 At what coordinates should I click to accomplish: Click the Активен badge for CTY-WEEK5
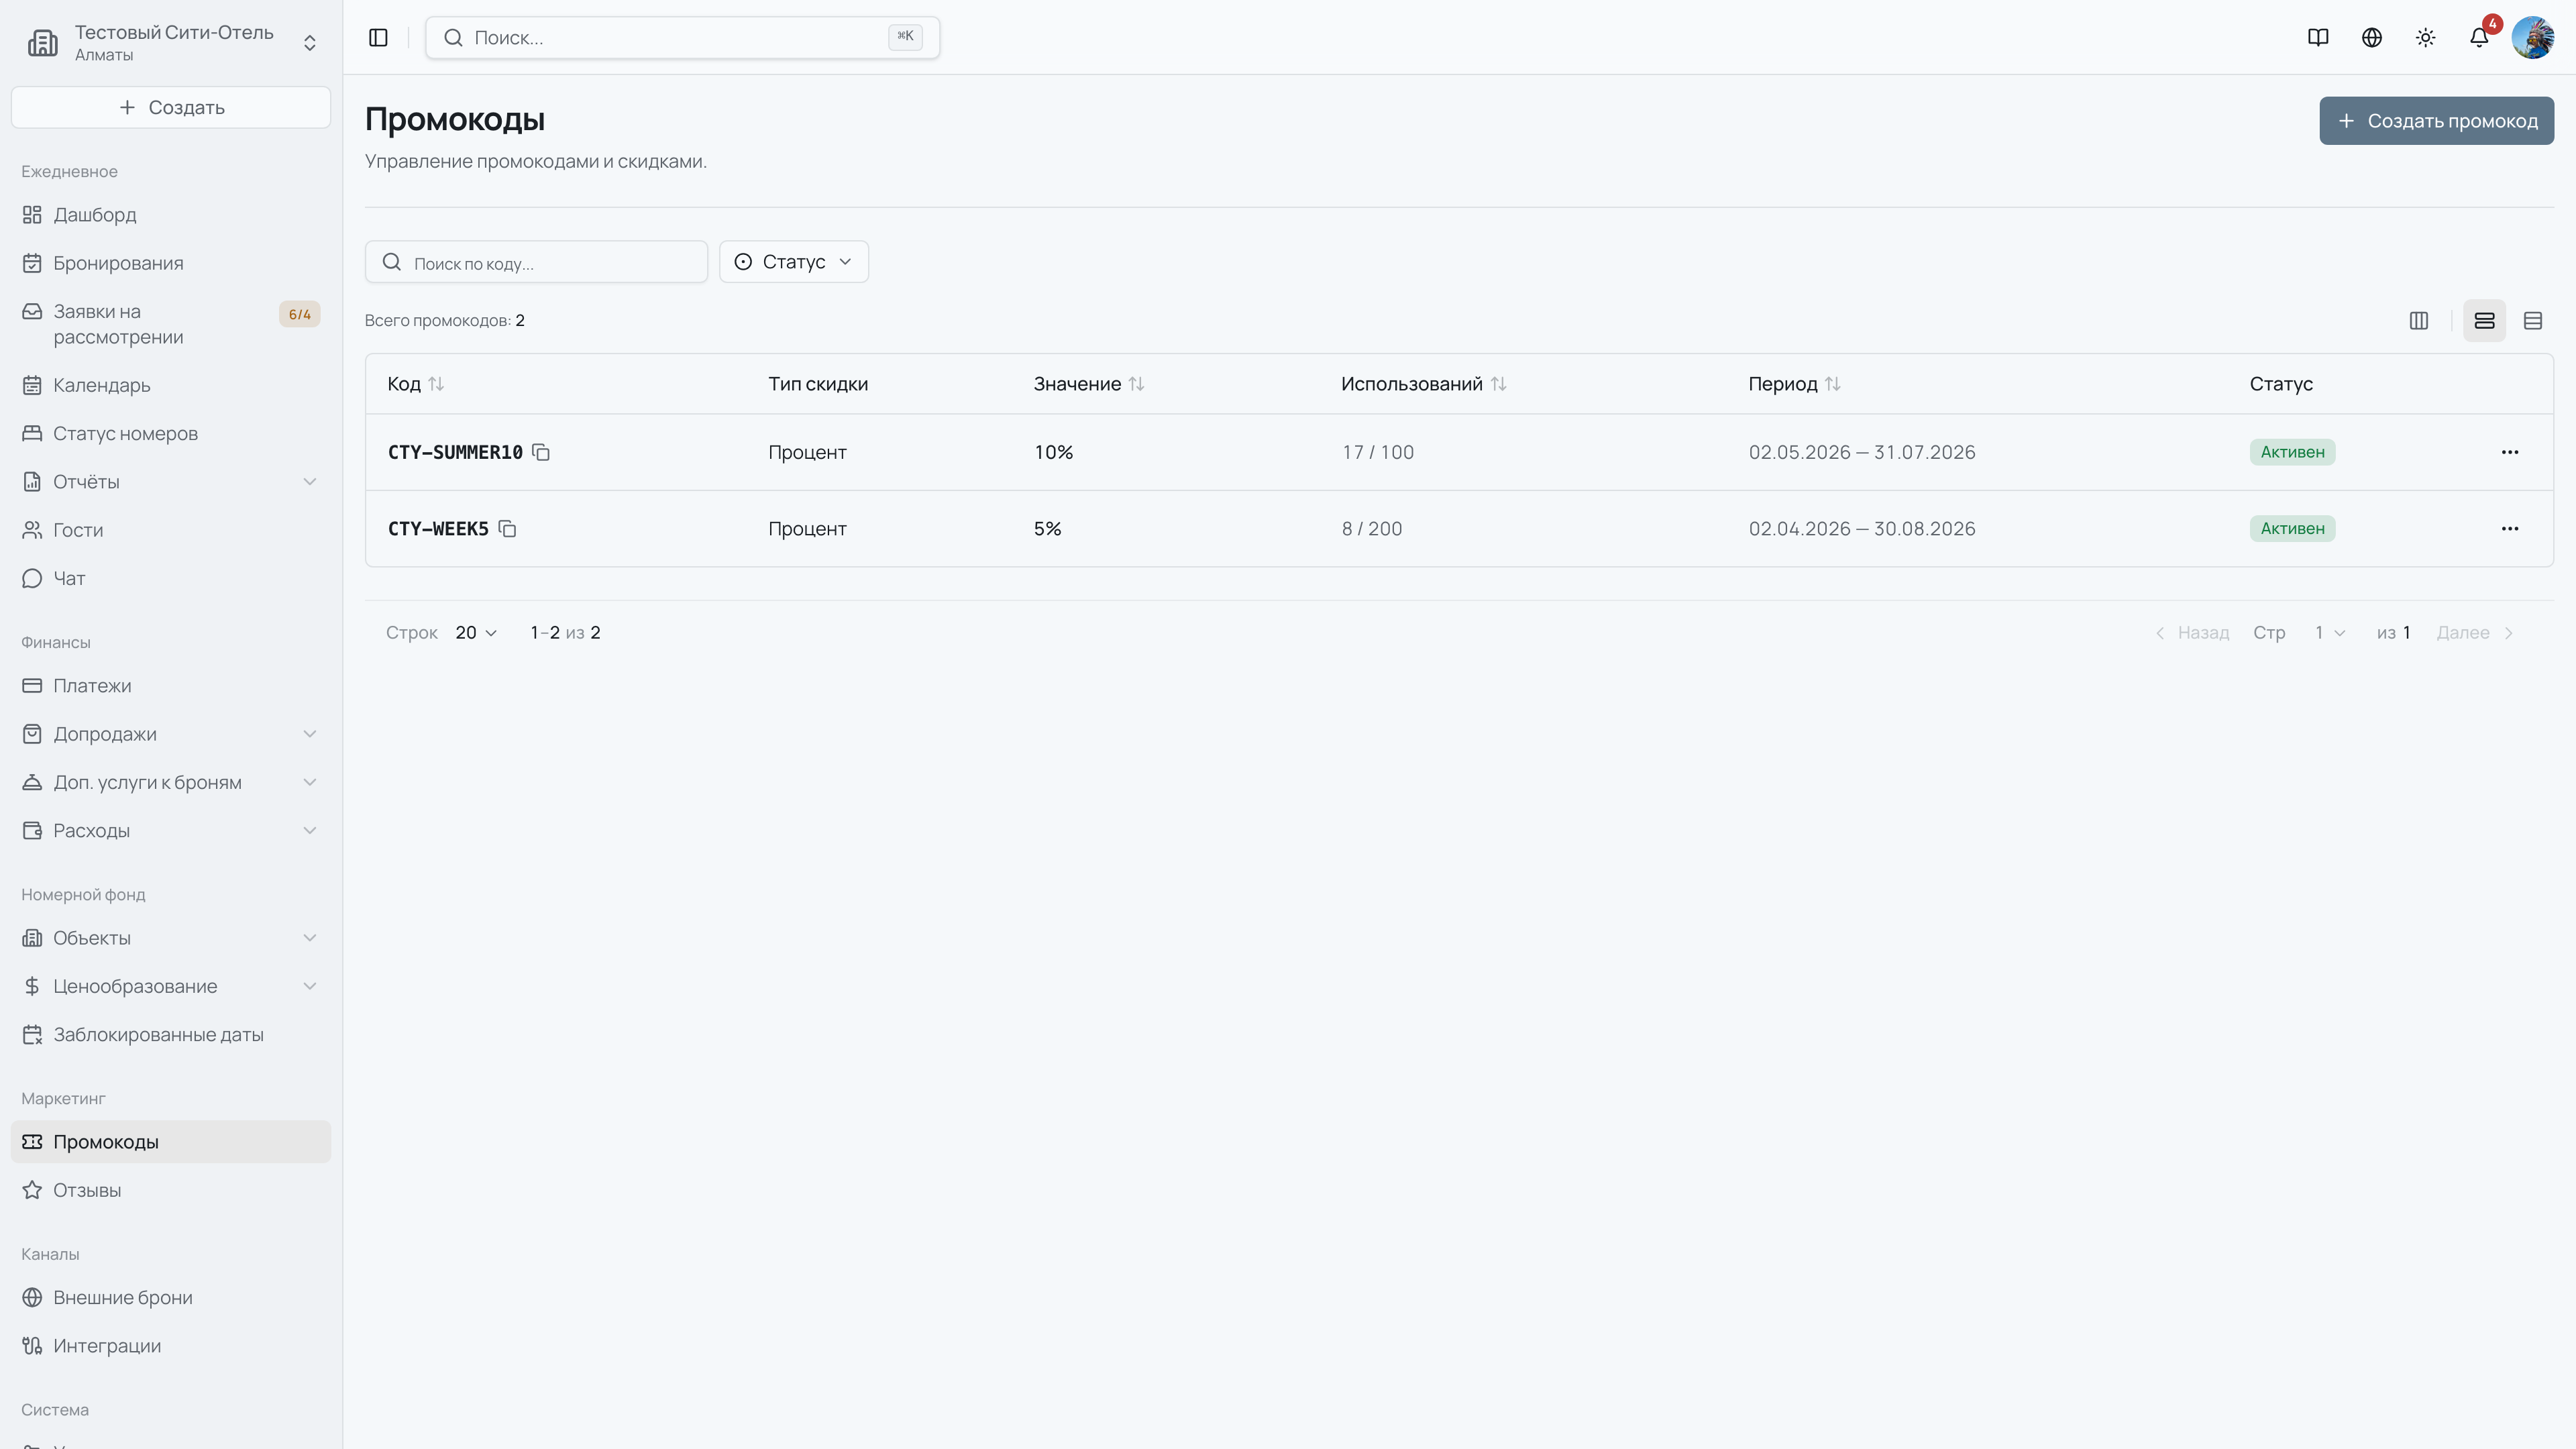(x=2292, y=528)
